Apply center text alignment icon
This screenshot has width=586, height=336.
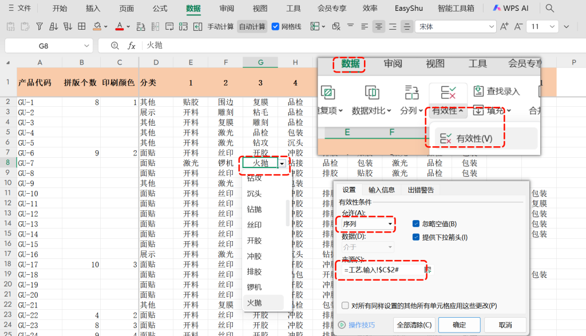(x=379, y=26)
